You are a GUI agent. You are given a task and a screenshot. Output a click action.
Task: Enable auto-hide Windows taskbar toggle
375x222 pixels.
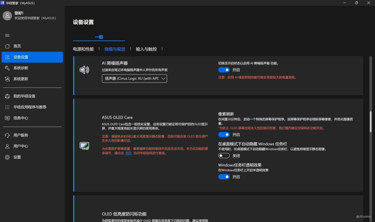pyautogui.click(x=224, y=156)
